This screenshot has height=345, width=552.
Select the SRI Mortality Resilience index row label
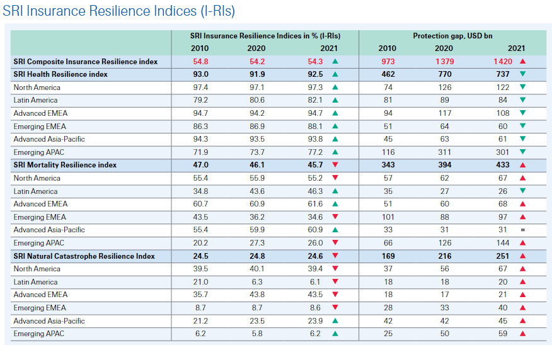point(65,165)
